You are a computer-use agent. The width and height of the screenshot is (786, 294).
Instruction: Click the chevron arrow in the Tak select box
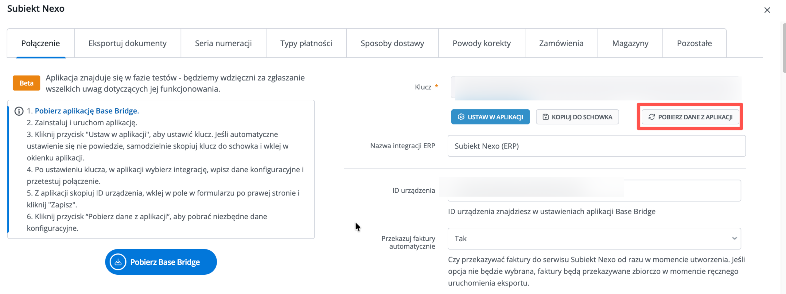(734, 238)
